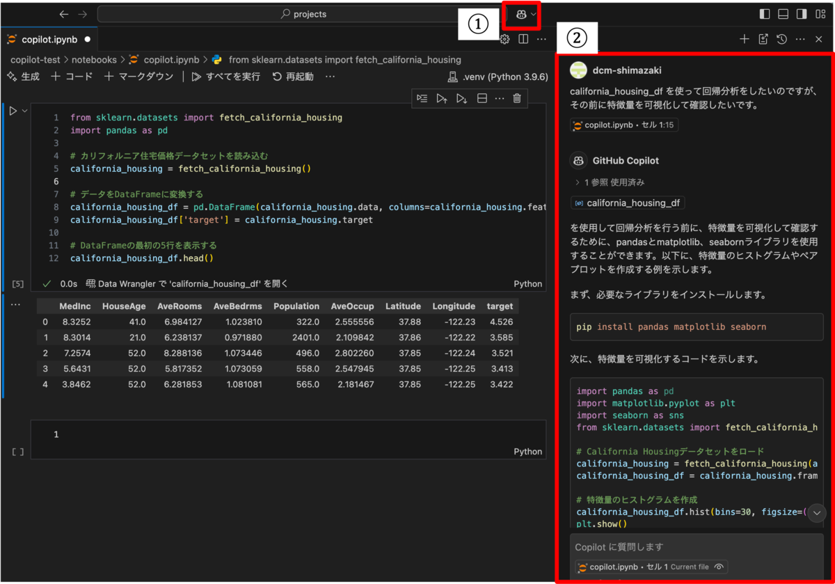Open output cell ellipsis menu
The height and width of the screenshot is (584, 835).
(x=15, y=306)
